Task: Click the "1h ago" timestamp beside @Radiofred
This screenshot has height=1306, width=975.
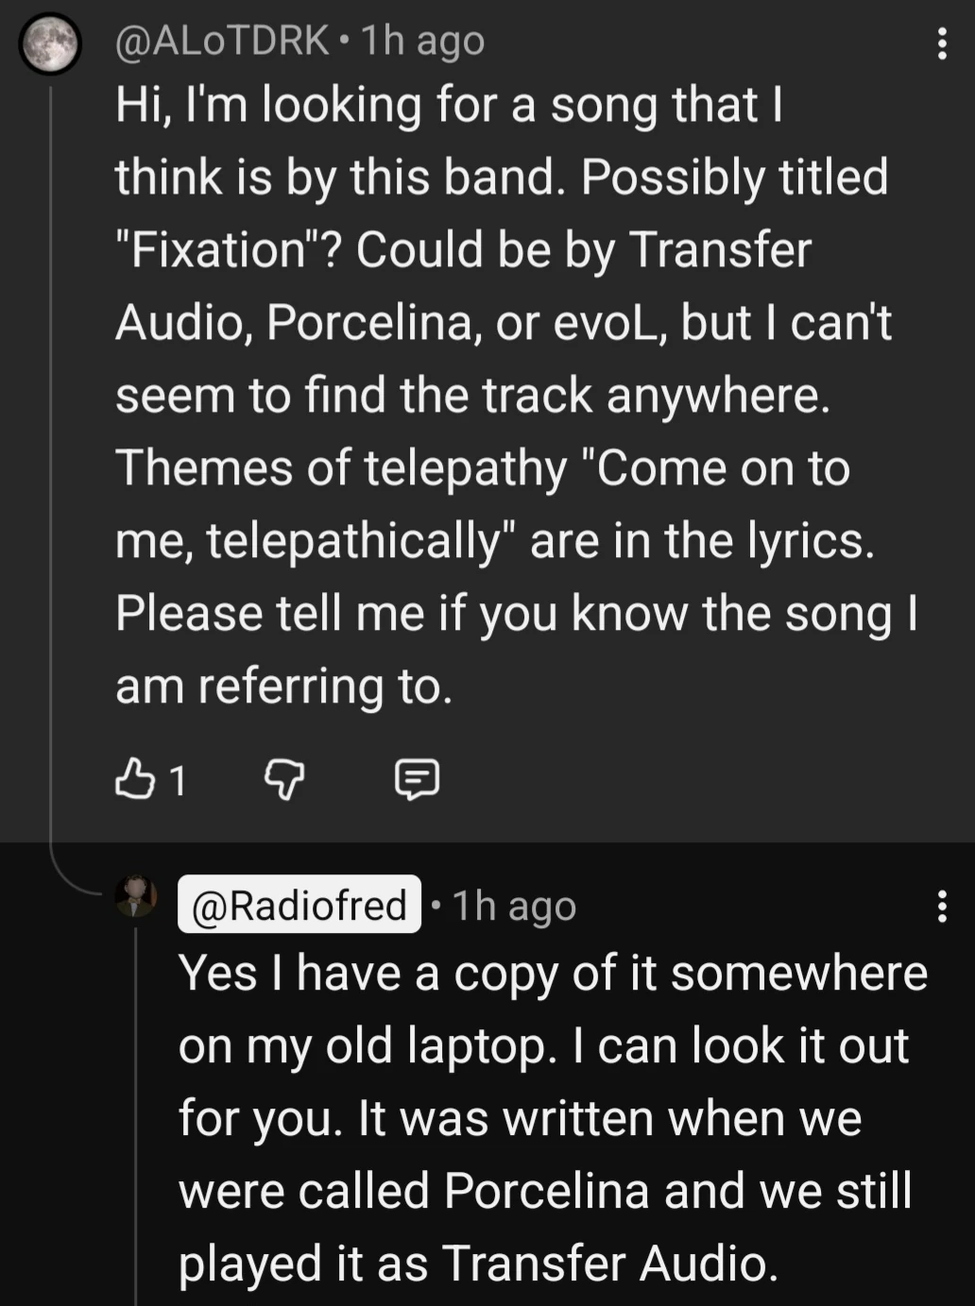Action: (x=514, y=906)
